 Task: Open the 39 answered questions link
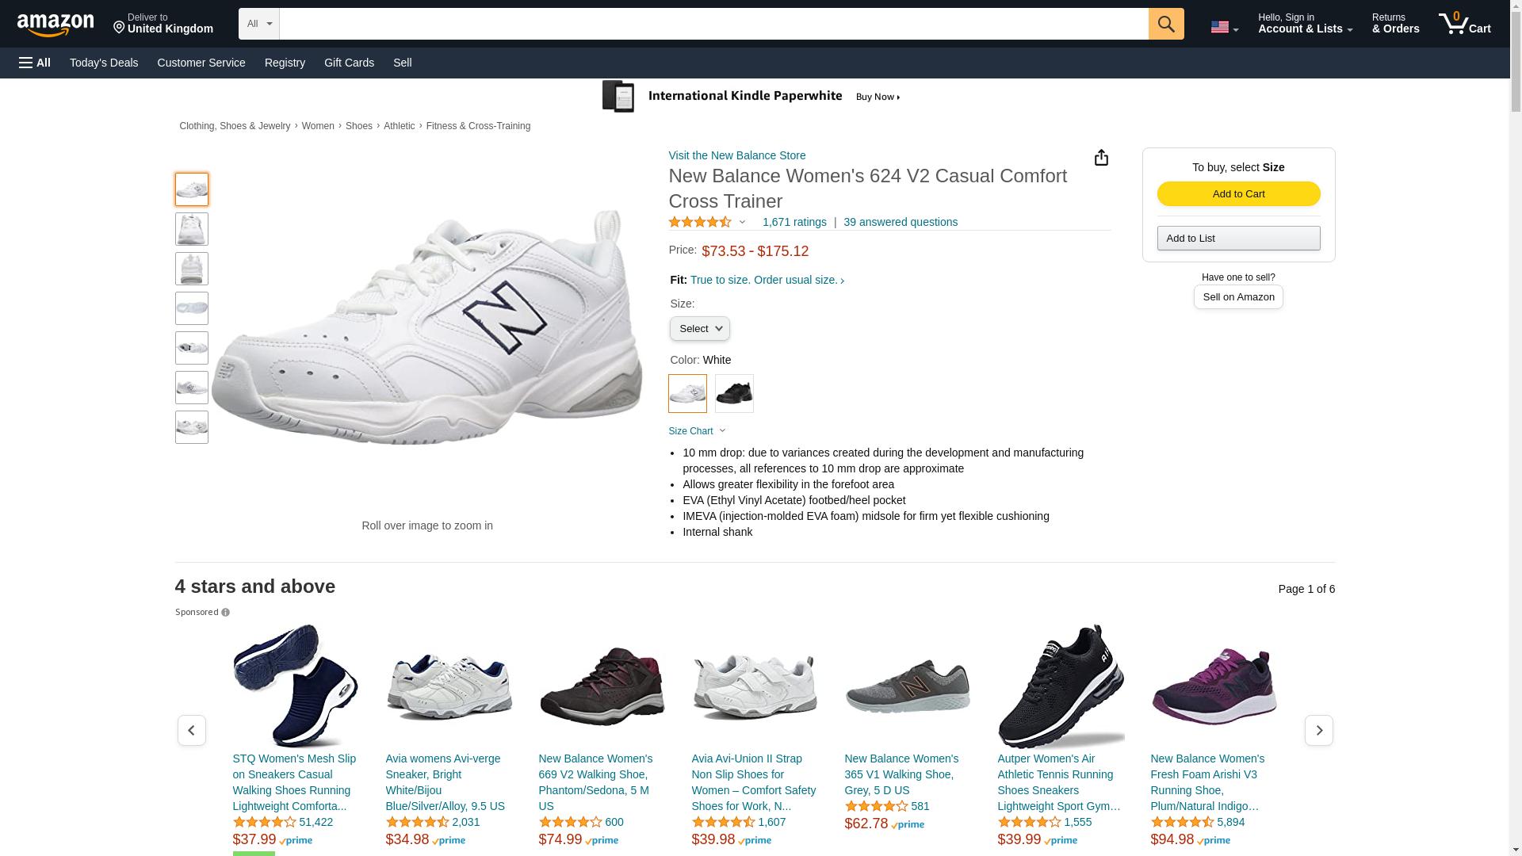900,223
